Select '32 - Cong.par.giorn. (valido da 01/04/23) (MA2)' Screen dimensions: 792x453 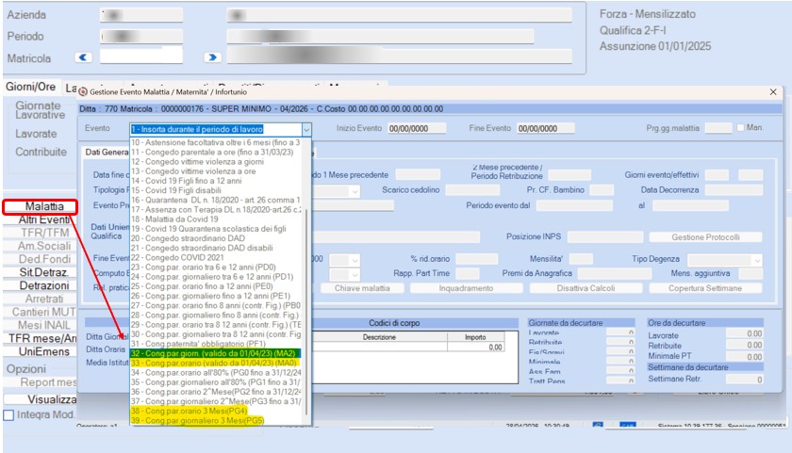(x=215, y=353)
